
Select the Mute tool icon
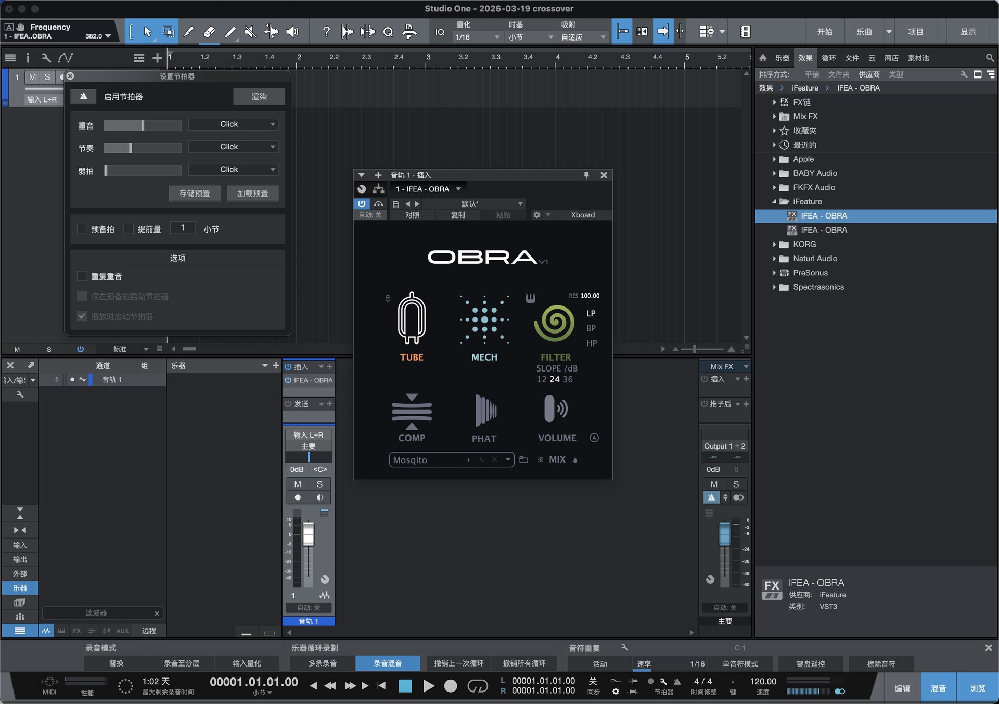click(x=250, y=32)
